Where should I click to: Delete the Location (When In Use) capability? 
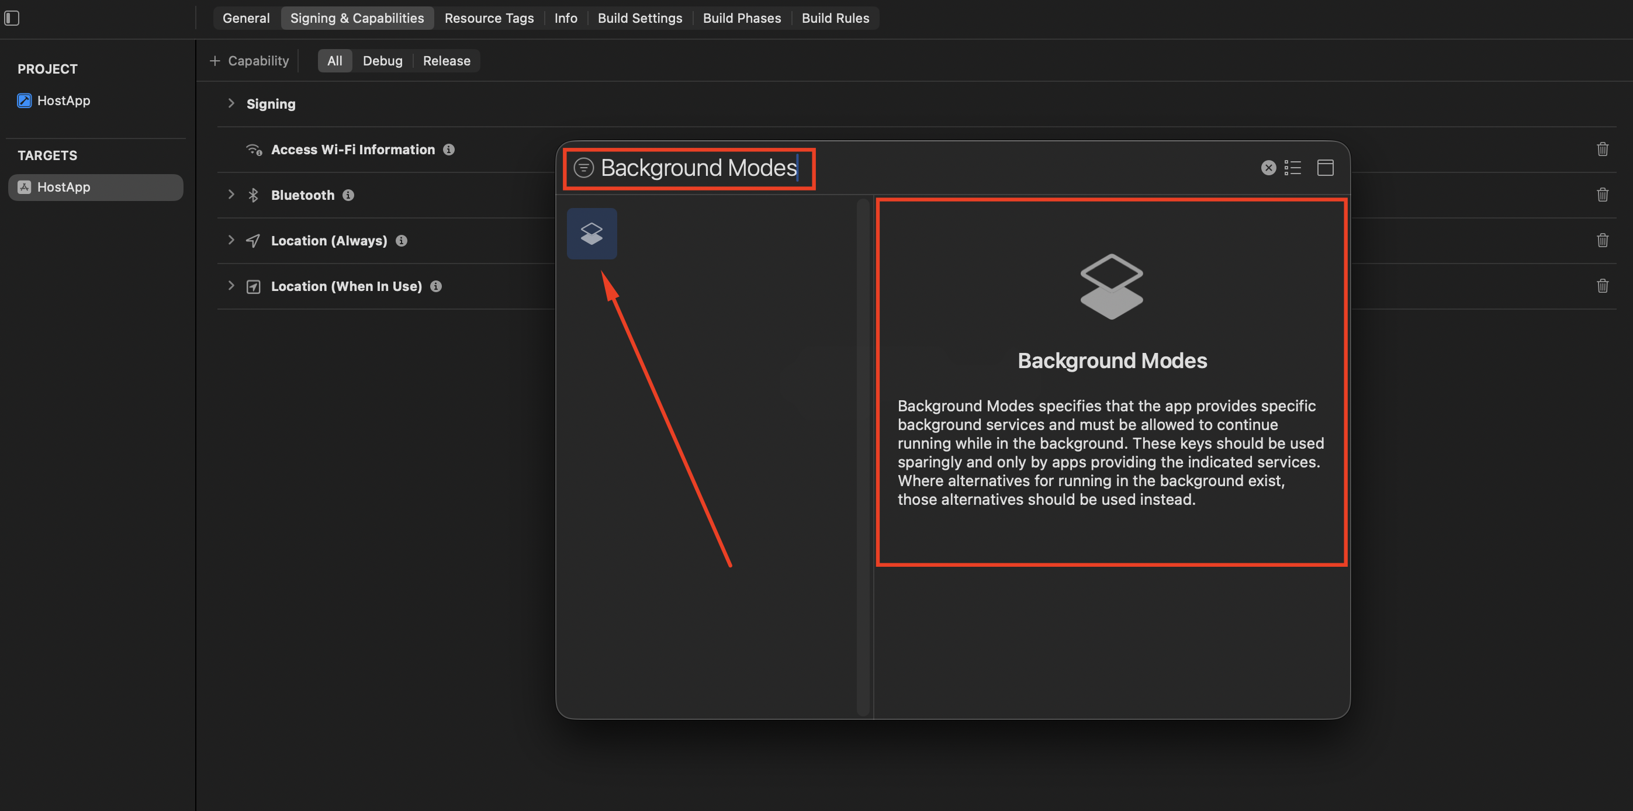[1603, 286]
